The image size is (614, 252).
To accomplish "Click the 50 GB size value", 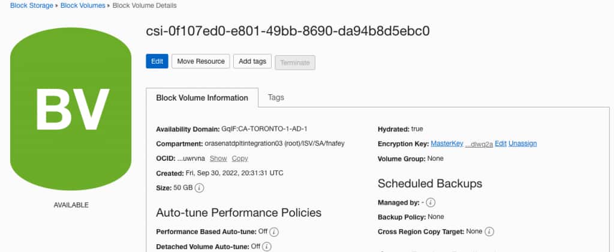I will coord(183,188).
